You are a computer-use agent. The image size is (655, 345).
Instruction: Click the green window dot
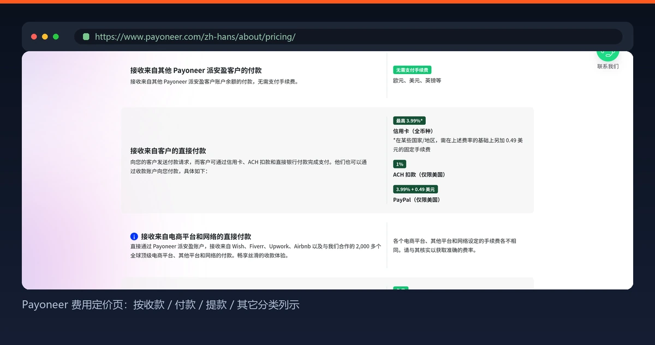[x=56, y=37]
